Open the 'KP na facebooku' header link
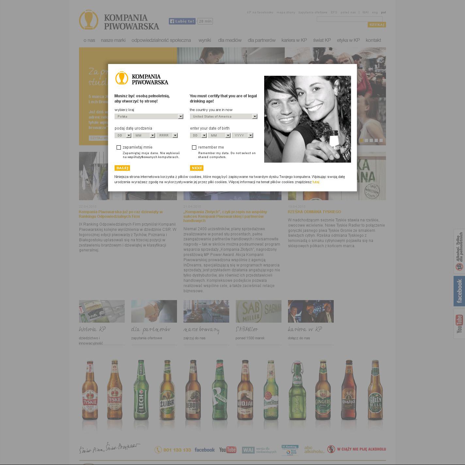 (260, 12)
